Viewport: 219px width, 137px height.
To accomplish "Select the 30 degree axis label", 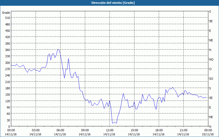I will point(8,120).
